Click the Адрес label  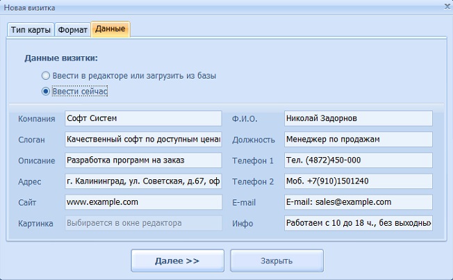(x=29, y=182)
